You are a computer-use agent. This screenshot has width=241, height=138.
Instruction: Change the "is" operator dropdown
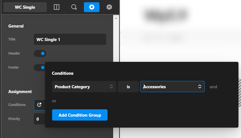pos(128,87)
